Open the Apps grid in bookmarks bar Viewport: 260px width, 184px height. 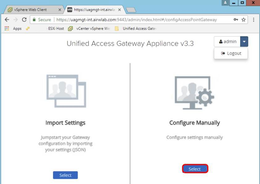(7, 28)
